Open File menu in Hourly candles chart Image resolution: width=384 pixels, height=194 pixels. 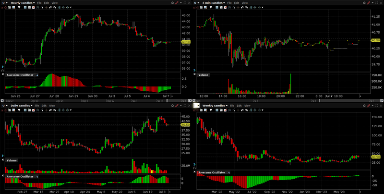click(39, 3)
